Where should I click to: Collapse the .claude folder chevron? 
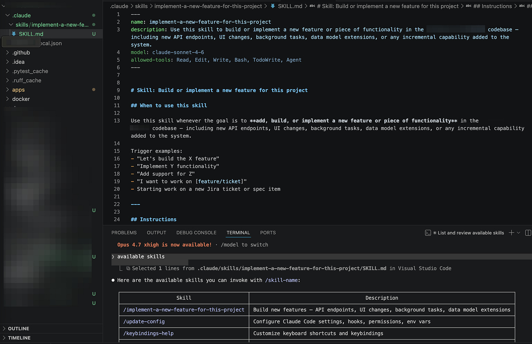[x=8, y=15]
